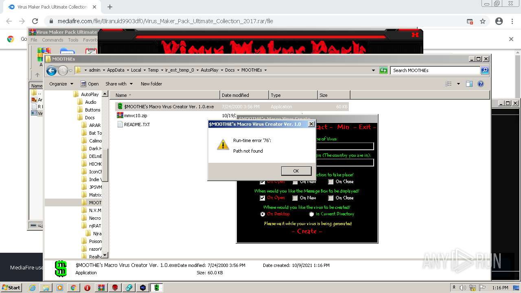Select the Audio folder in tree
Viewport: 521px width, 293px height.
click(x=87, y=102)
